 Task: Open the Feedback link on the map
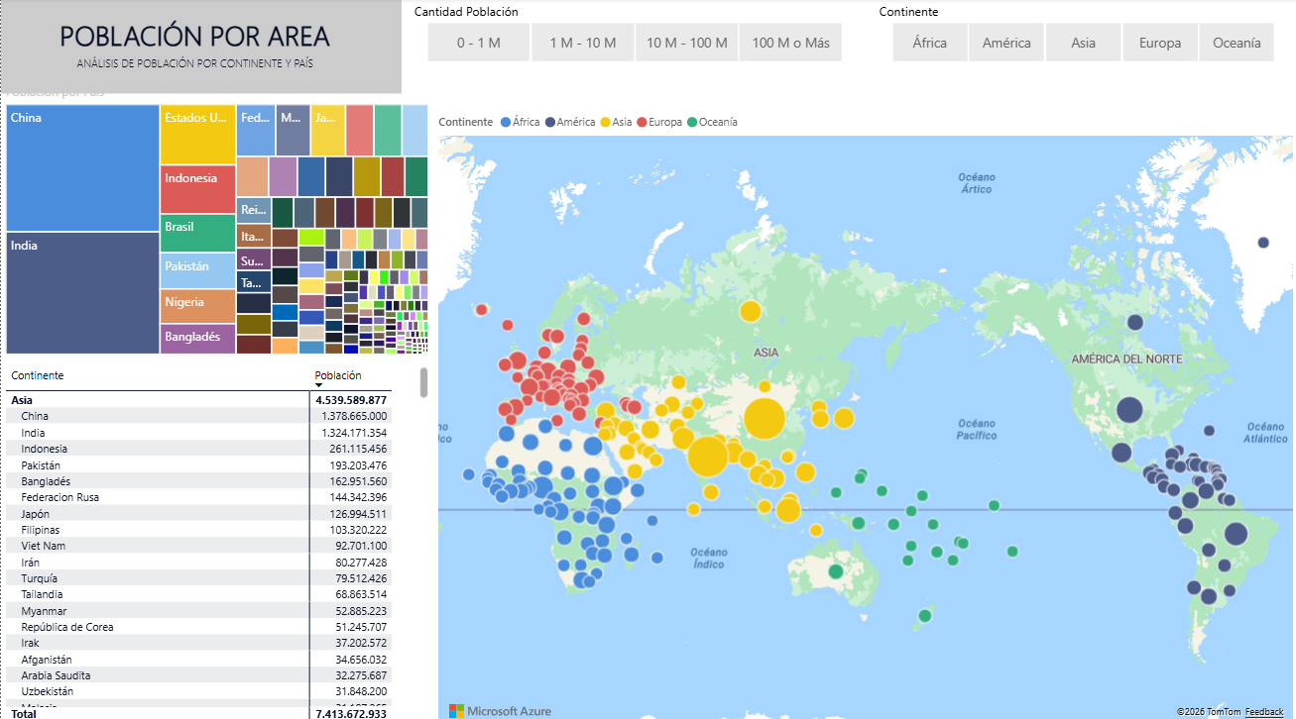point(1264,712)
